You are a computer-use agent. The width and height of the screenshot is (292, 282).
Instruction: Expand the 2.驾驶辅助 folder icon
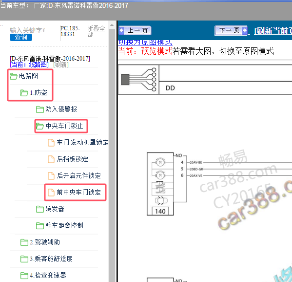point(24,242)
